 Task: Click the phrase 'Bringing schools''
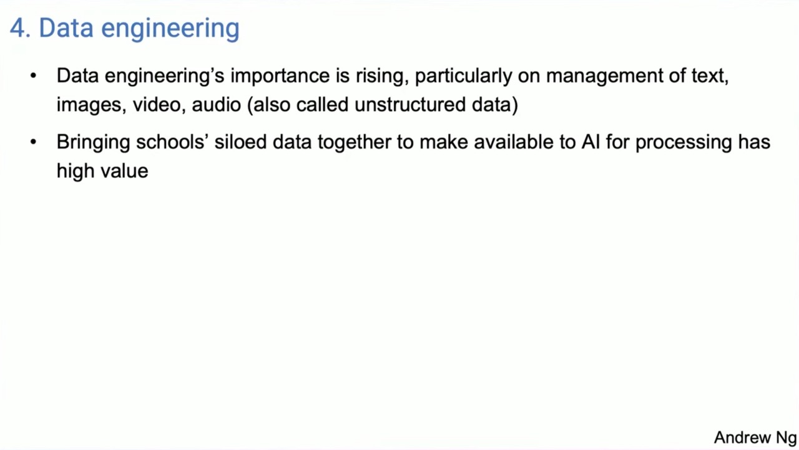[x=132, y=142]
